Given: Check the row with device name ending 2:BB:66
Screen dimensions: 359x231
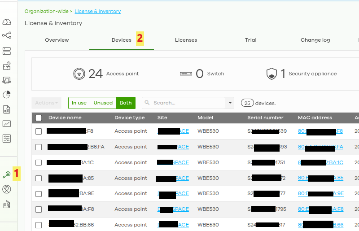Looking at the screenshot, I should [39, 225].
